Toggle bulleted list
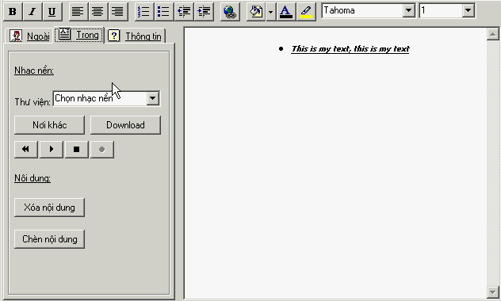This screenshot has width=501, height=301. [164, 12]
